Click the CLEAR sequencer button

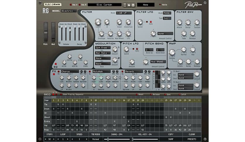coord(192,134)
